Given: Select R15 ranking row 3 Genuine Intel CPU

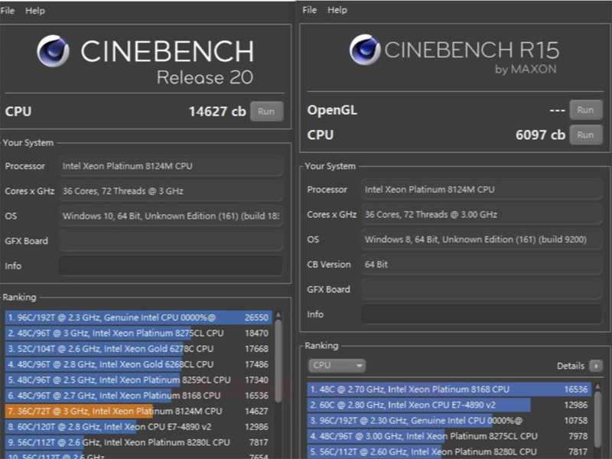Looking at the screenshot, I should pos(449,420).
